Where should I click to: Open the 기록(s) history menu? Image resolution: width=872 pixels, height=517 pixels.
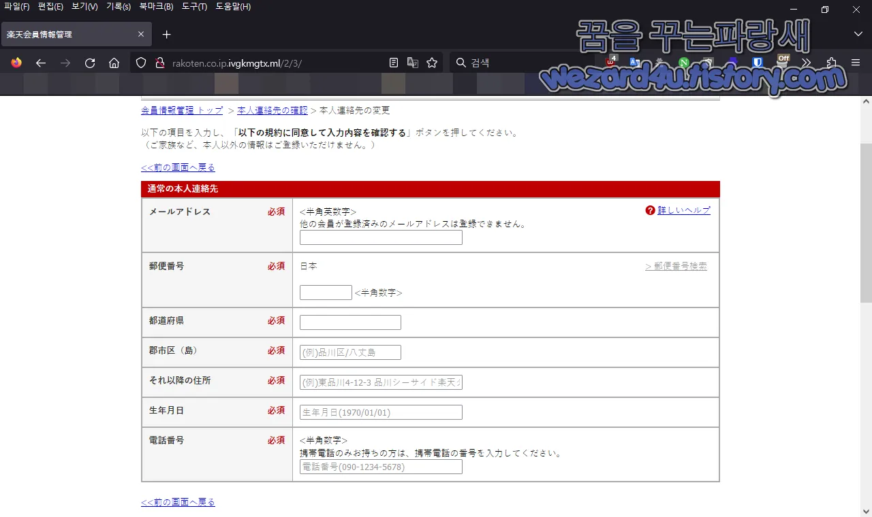[x=119, y=7]
